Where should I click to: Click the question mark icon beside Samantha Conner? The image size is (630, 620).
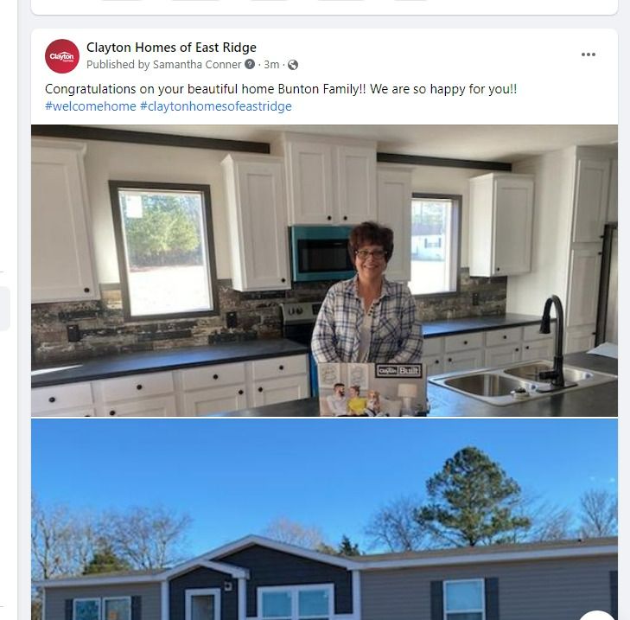click(250, 64)
